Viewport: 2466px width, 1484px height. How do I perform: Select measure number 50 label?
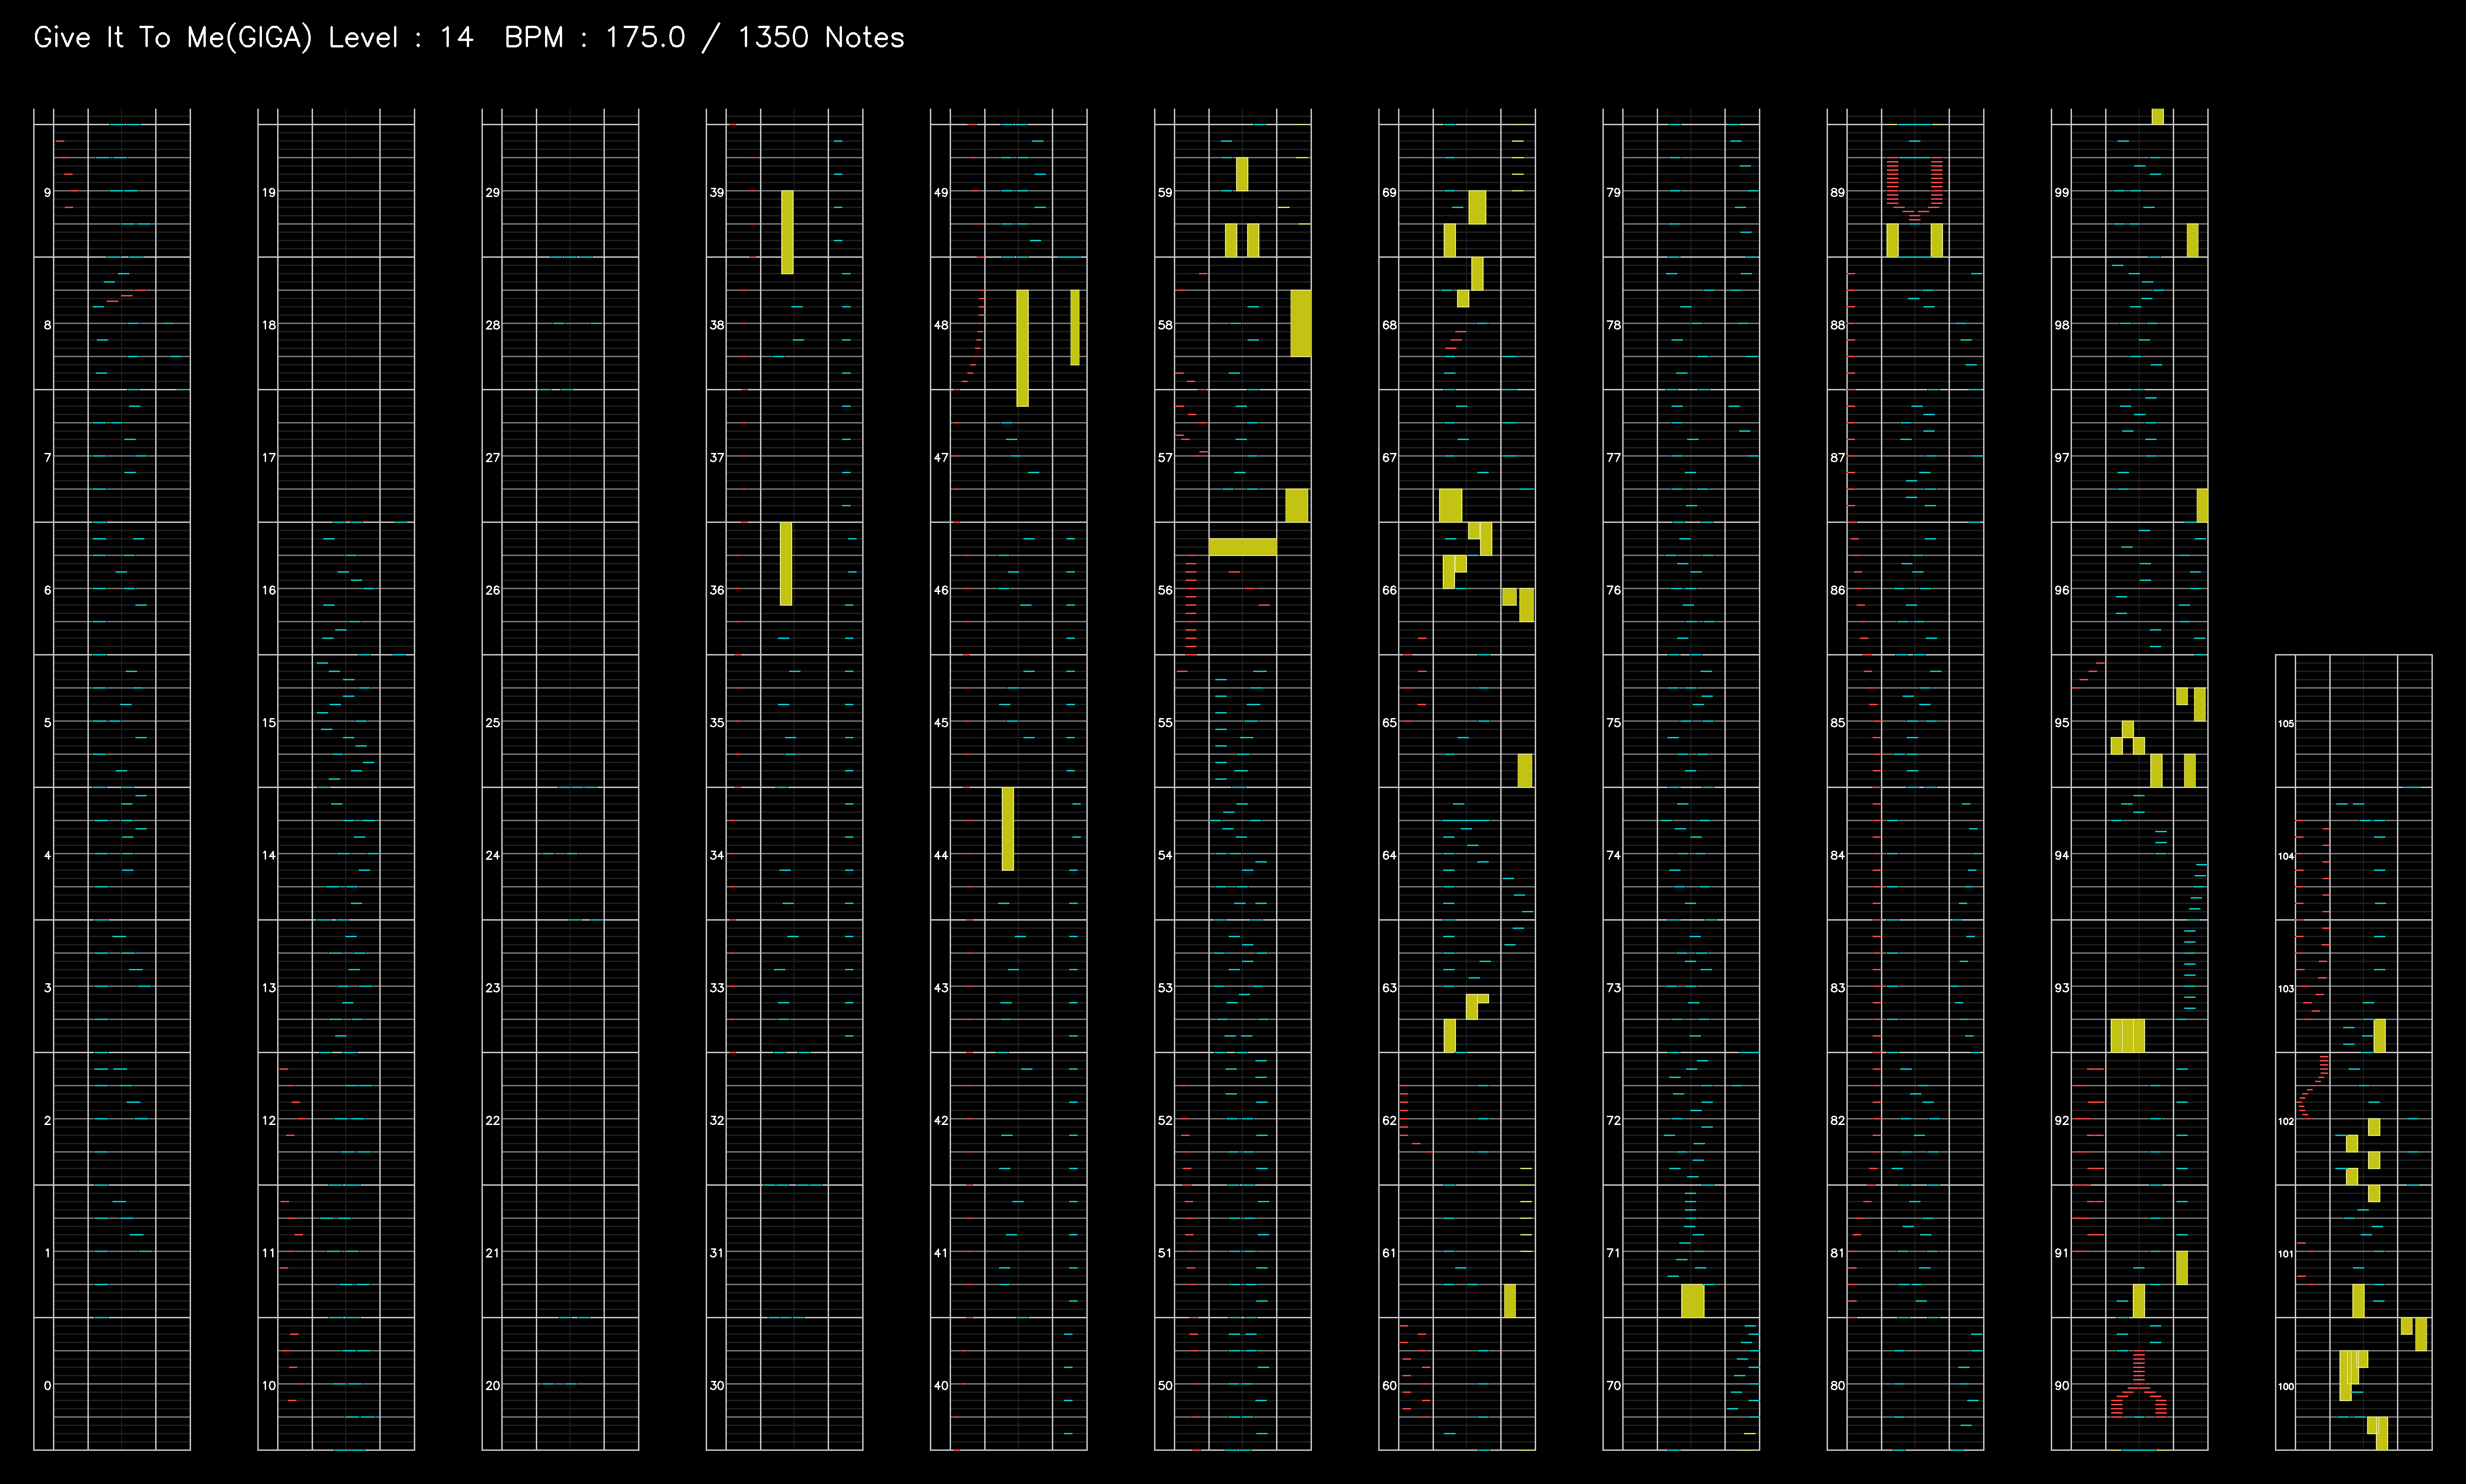click(1164, 1385)
